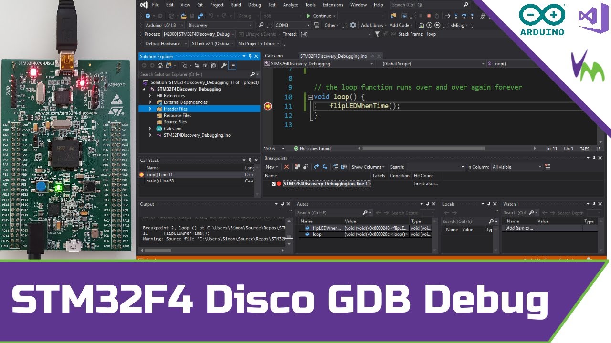Pin the Output panel
Image resolution: width=611 pixels, height=343 pixels.
283,204
